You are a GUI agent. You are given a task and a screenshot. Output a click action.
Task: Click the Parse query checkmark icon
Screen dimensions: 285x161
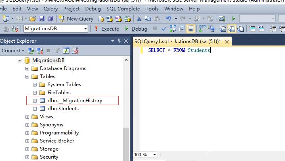coord(164,29)
